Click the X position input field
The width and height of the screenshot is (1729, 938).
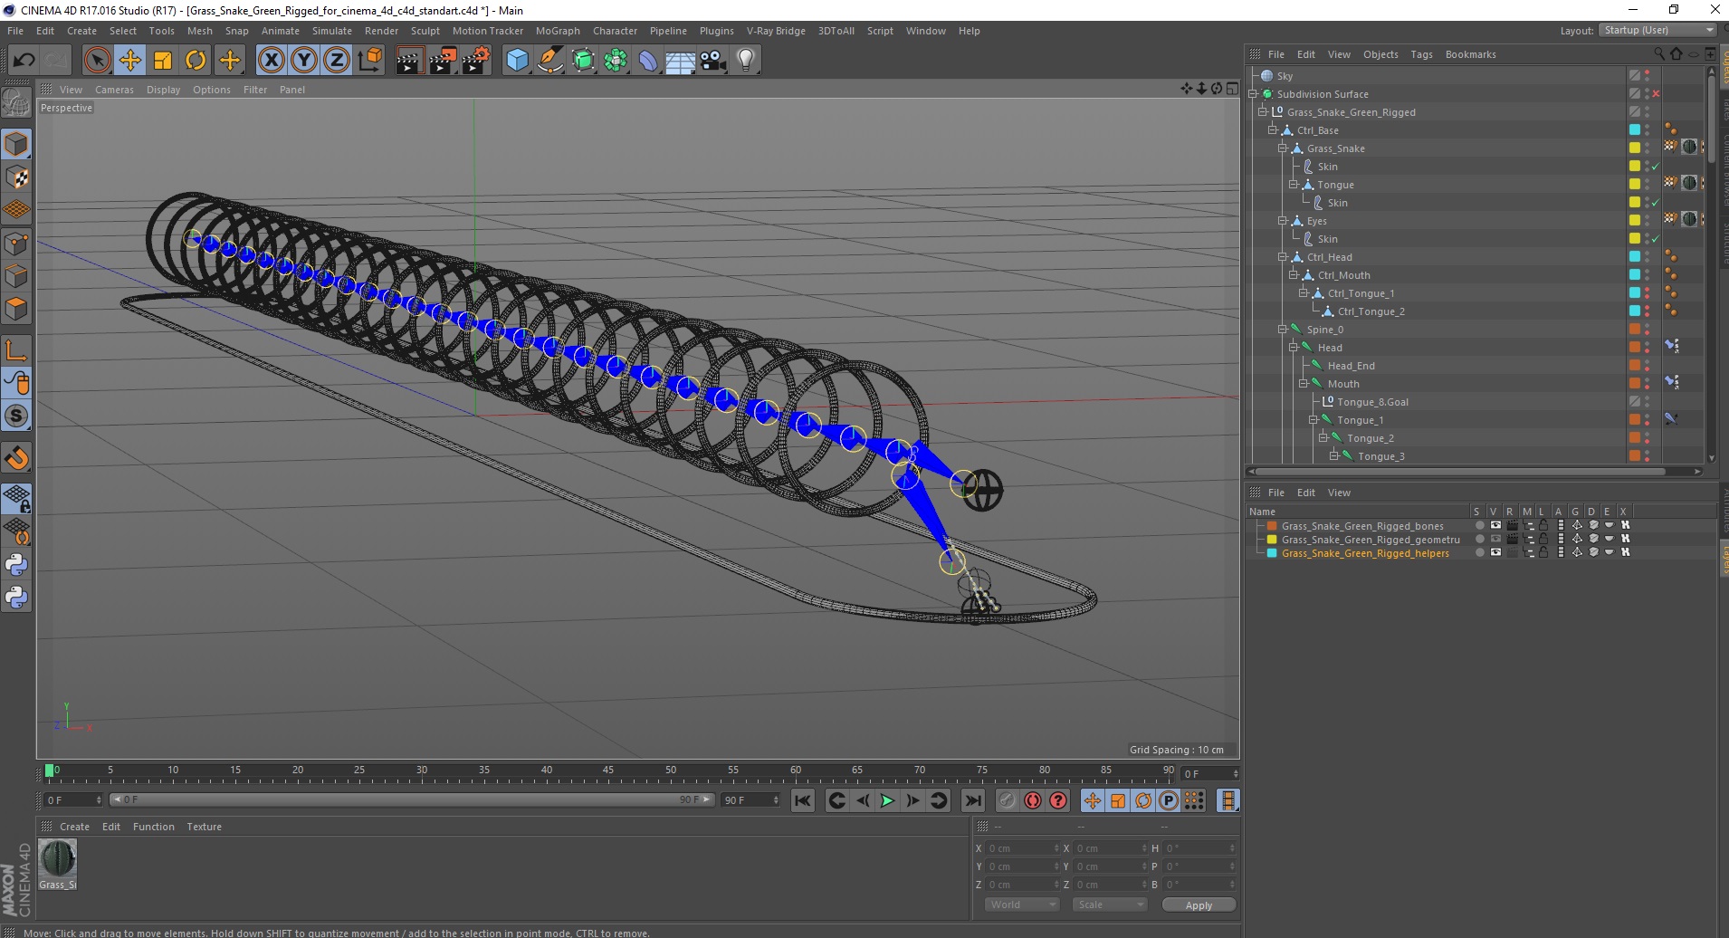pyautogui.click(x=1024, y=848)
